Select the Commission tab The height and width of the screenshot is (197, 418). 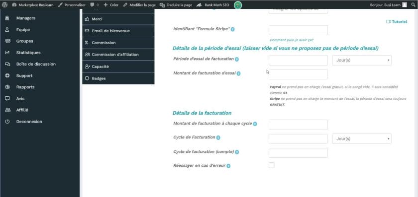pos(118,43)
